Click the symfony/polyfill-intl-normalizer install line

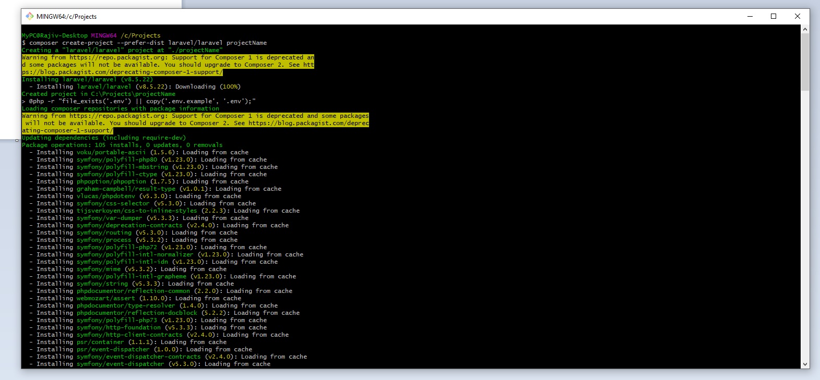[167, 254]
